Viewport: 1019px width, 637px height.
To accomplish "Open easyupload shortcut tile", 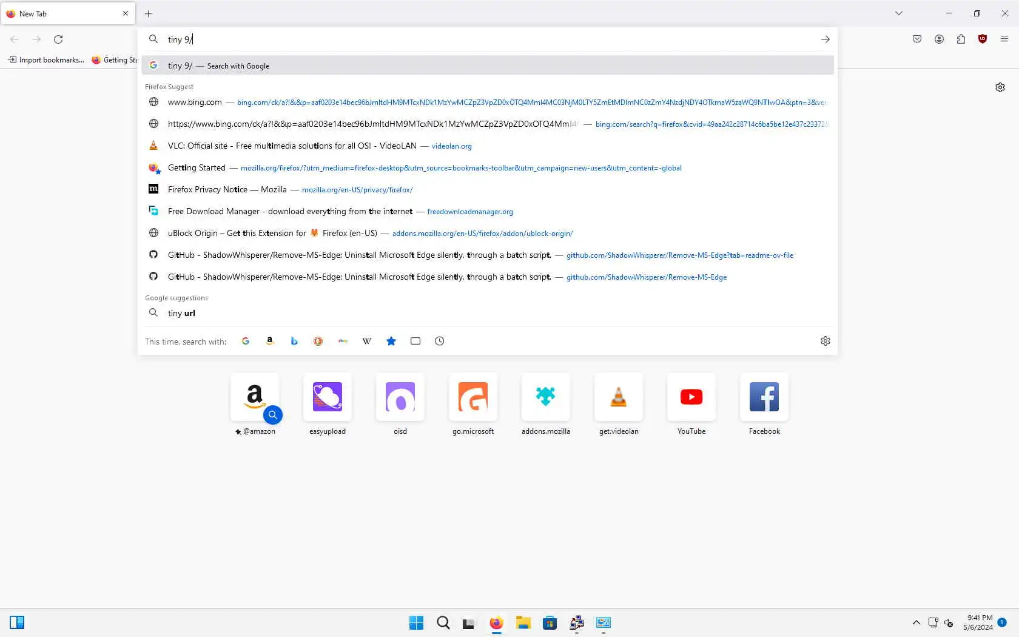I will pyautogui.click(x=328, y=397).
